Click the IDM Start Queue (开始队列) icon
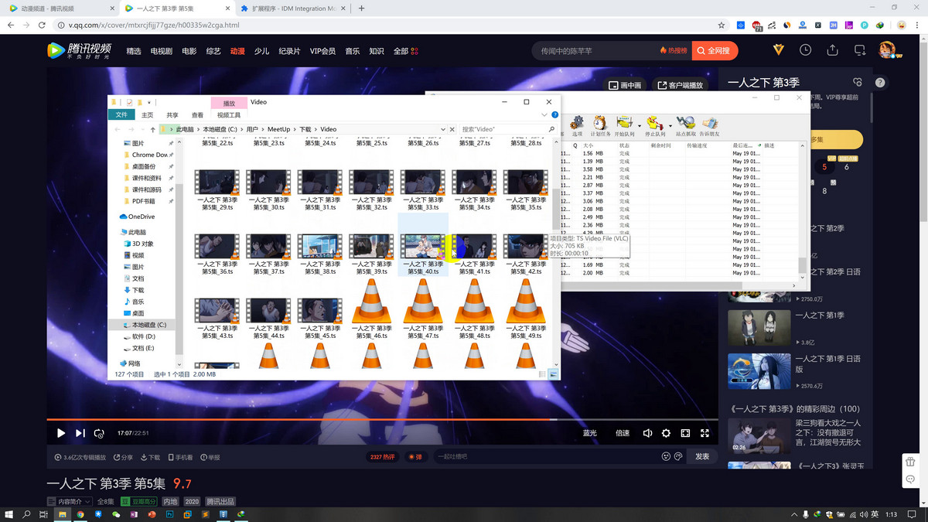928x522 pixels. [x=624, y=123]
